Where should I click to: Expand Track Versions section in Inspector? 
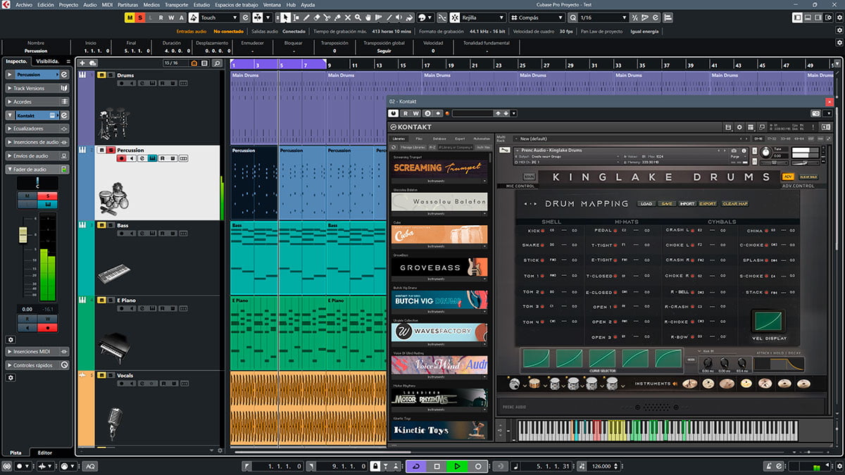[x=37, y=88]
